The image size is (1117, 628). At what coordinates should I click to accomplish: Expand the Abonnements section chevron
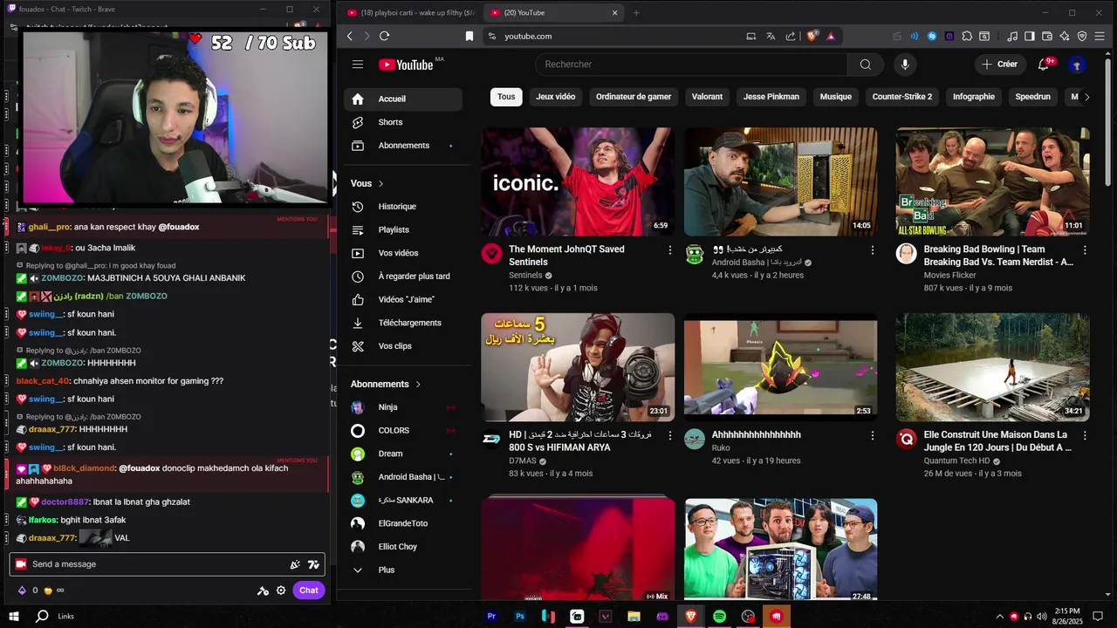point(418,384)
